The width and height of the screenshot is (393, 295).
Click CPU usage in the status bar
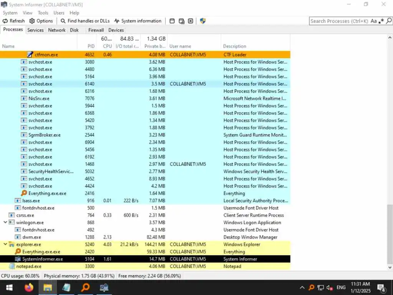tap(20, 276)
